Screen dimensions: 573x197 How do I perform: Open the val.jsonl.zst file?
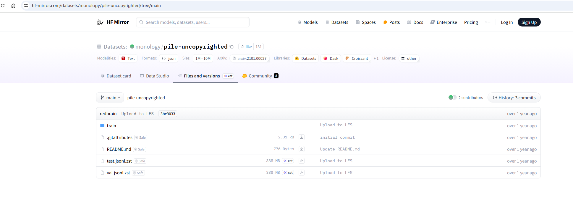pyautogui.click(x=119, y=173)
